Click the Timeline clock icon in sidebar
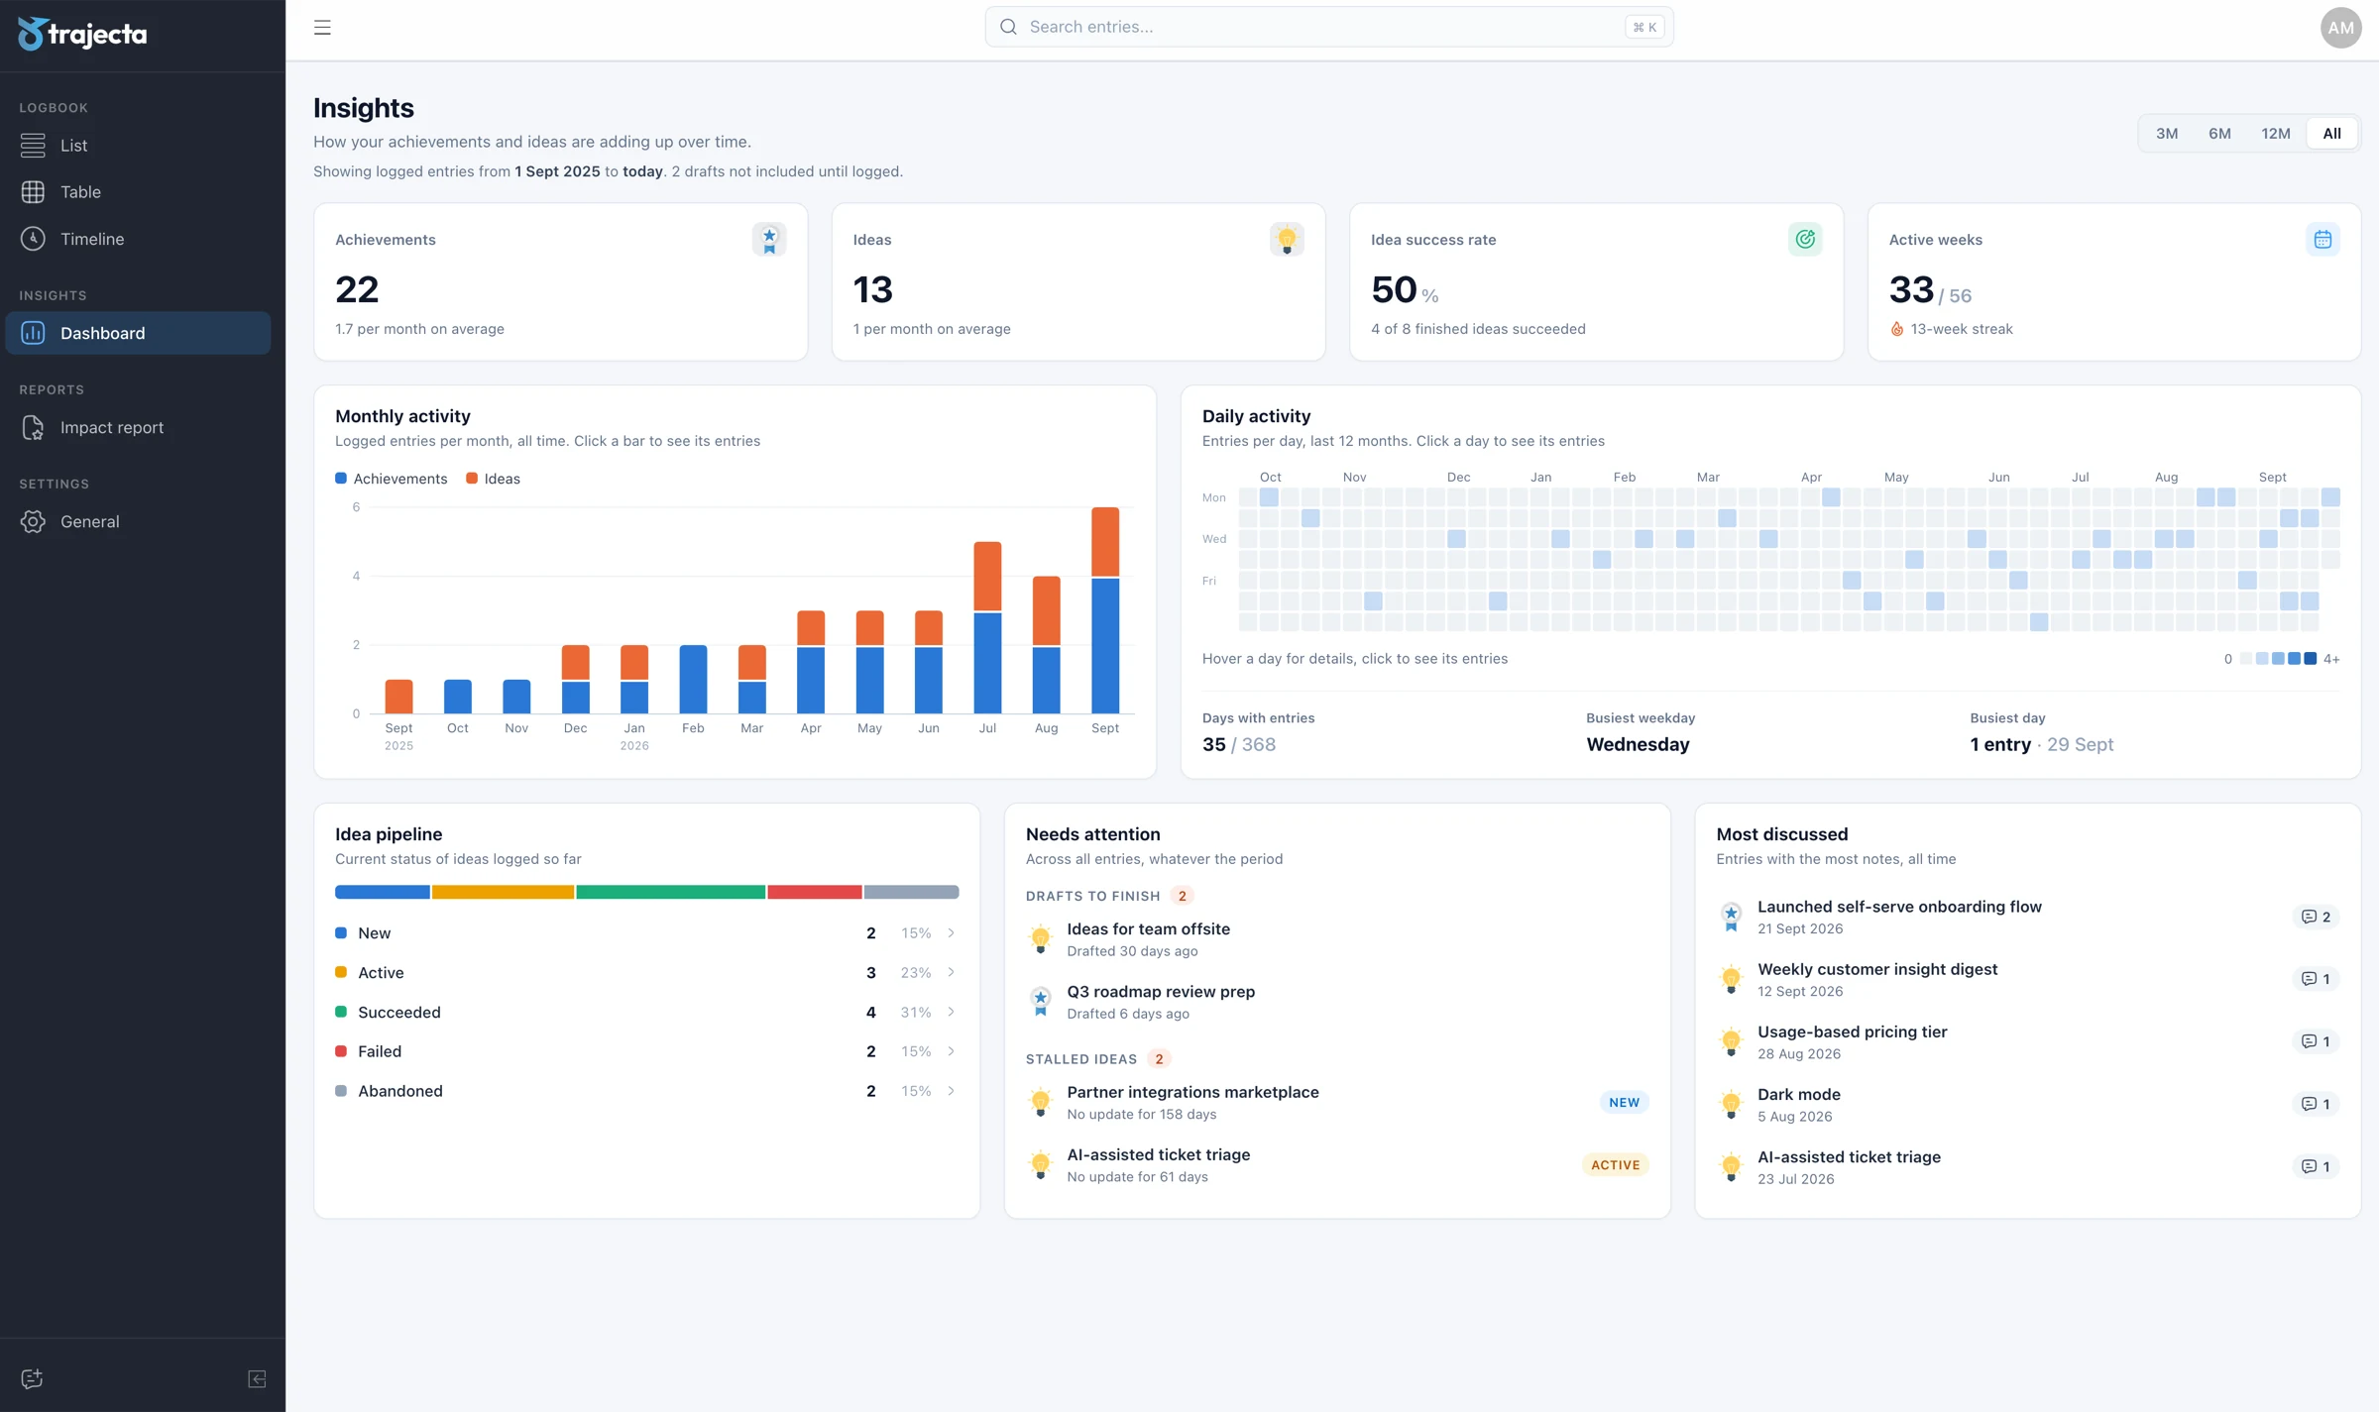This screenshot has height=1412, width=2379. (33, 239)
